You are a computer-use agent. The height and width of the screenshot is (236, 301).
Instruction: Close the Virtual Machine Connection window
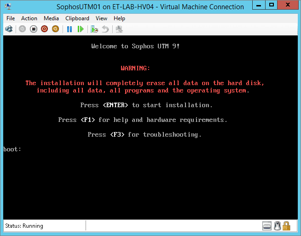click(x=288, y=5)
